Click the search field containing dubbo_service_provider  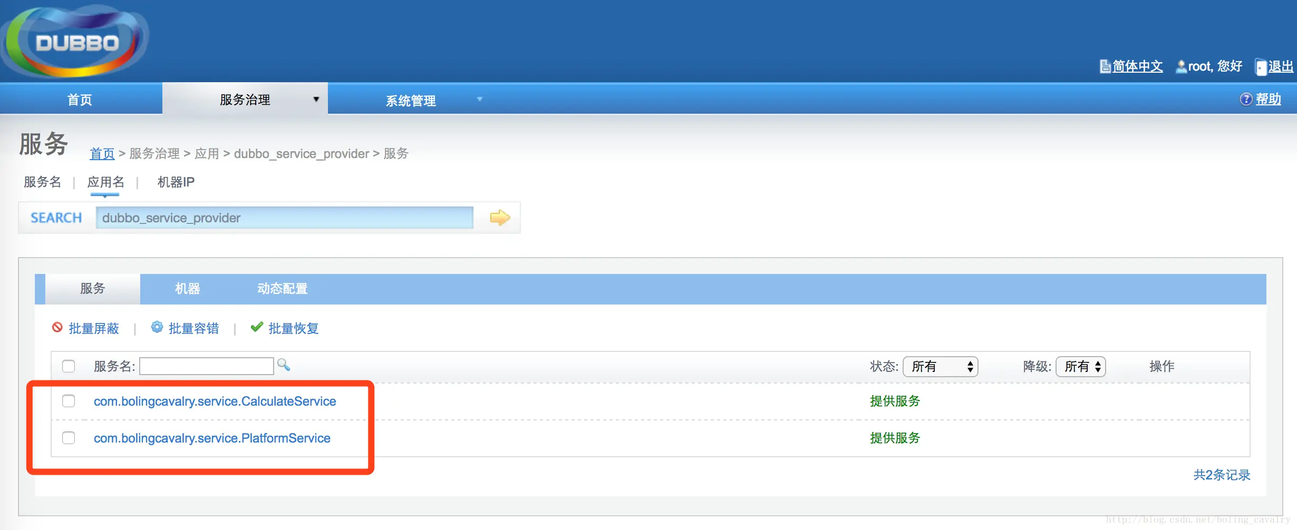click(285, 218)
